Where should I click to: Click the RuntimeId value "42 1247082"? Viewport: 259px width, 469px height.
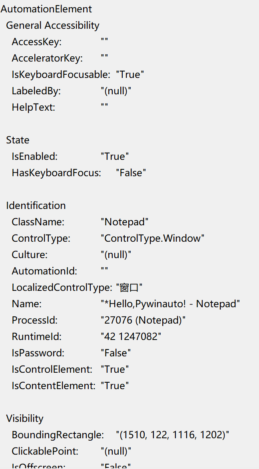[131, 337]
